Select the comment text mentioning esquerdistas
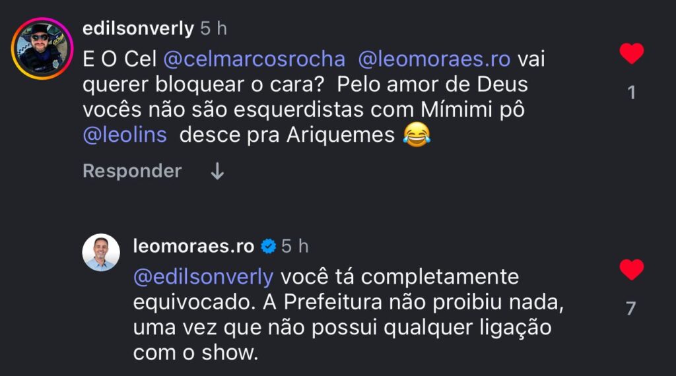The height and width of the screenshot is (376, 676). [304, 110]
